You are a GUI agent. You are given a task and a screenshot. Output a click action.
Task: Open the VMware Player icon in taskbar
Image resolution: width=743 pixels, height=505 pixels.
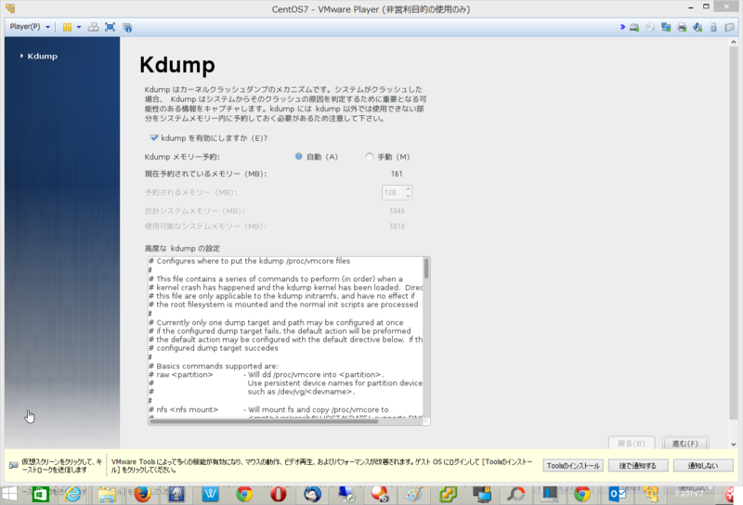point(651,494)
